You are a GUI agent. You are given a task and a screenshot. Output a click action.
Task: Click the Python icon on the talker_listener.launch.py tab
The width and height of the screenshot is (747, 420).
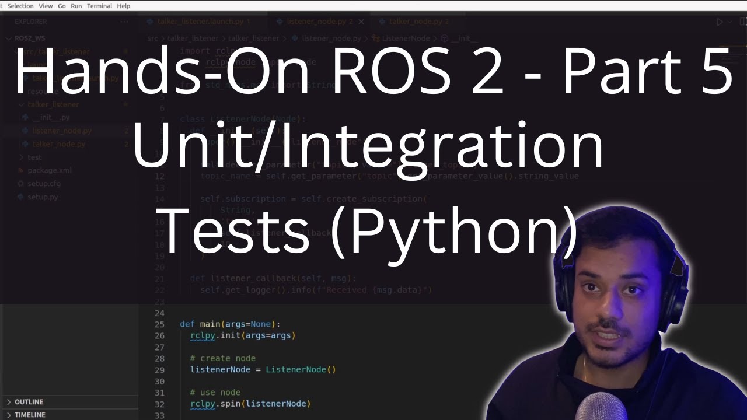point(151,22)
